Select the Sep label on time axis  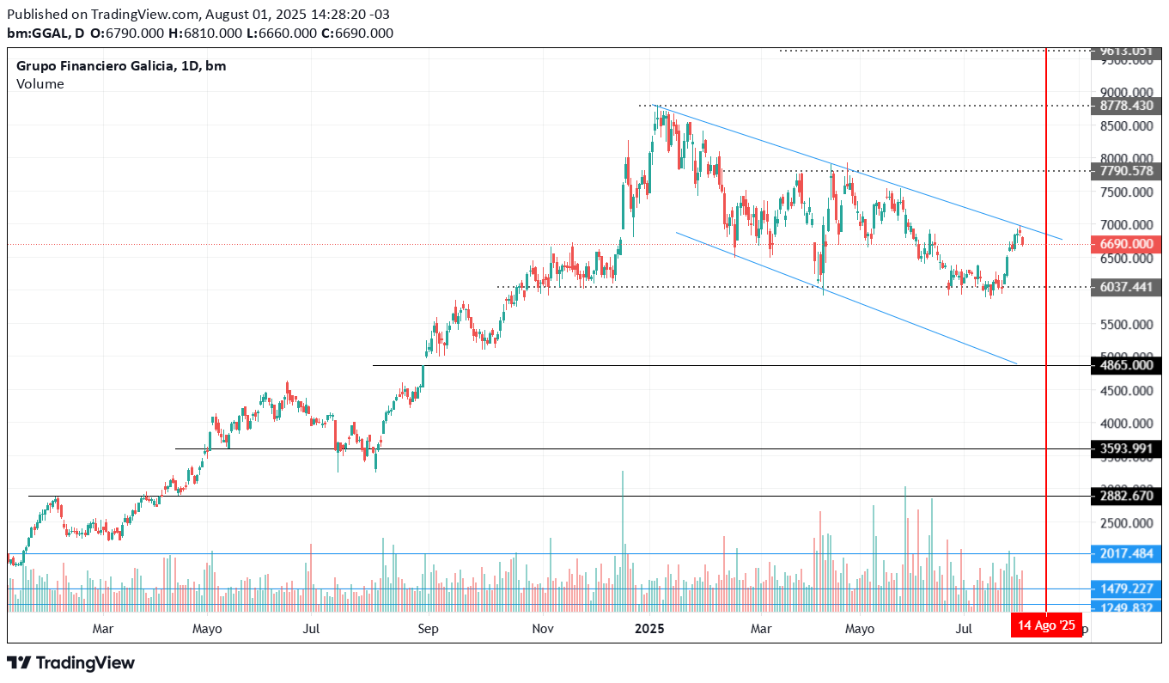pos(428,629)
